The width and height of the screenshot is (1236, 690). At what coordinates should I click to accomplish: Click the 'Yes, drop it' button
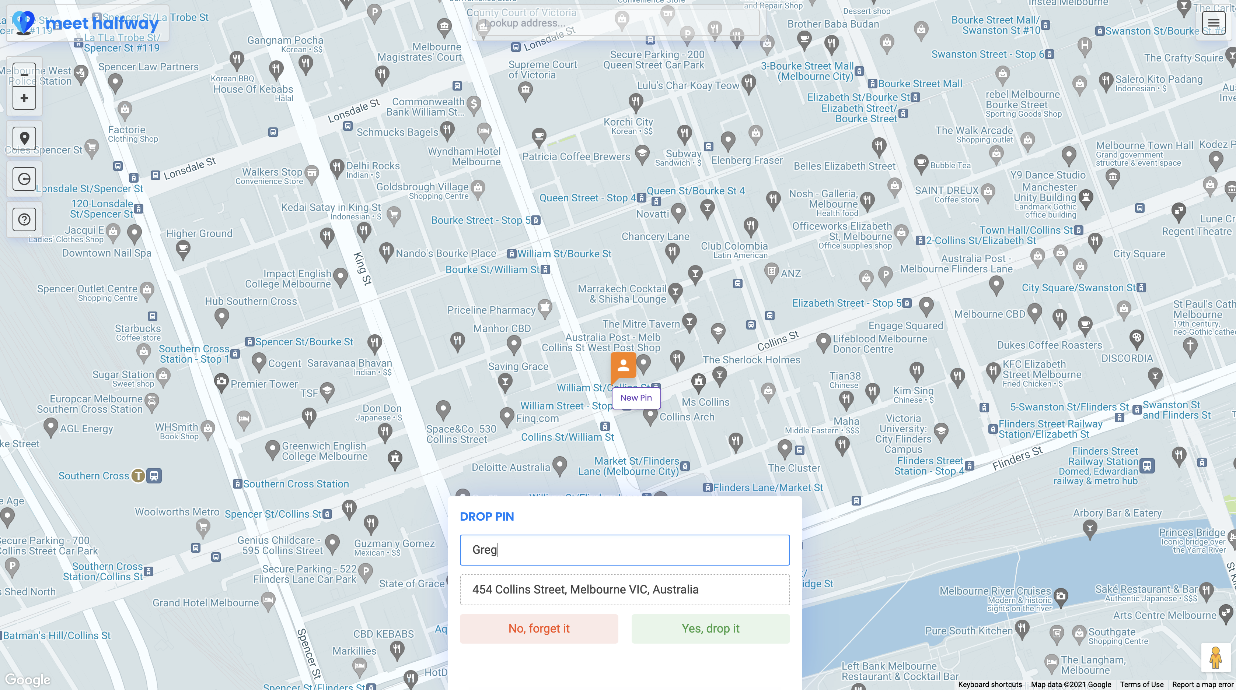click(710, 628)
